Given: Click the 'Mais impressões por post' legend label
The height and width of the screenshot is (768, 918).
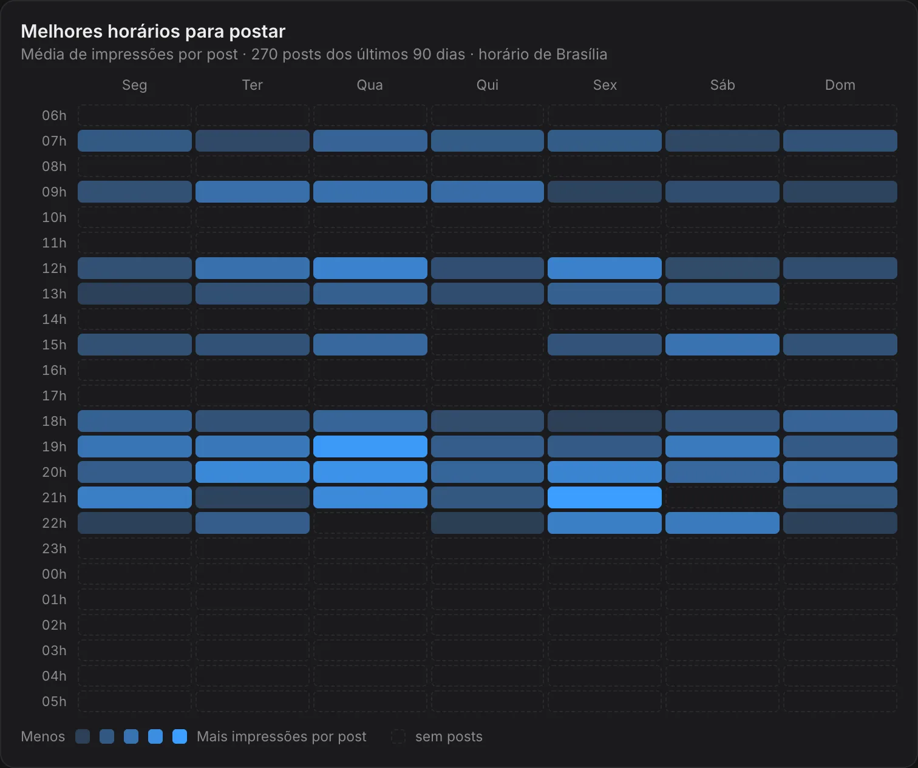Looking at the screenshot, I should tap(282, 736).
